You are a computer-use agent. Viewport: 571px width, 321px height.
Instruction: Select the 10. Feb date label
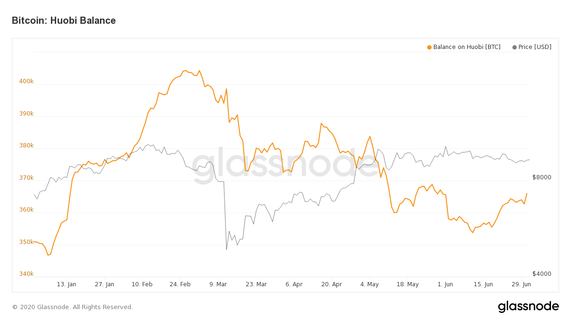point(142,284)
